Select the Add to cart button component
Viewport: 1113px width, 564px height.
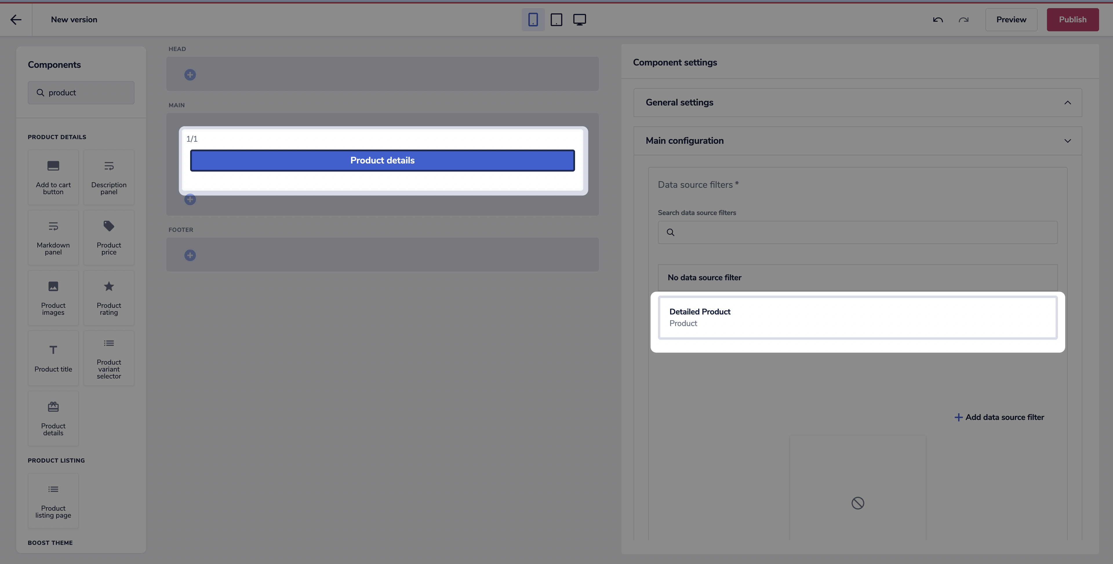coord(53,177)
